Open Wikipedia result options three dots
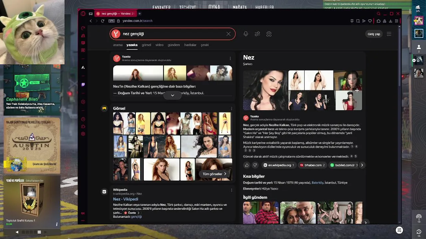This screenshot has width=426, height=239. pos(231,190)
